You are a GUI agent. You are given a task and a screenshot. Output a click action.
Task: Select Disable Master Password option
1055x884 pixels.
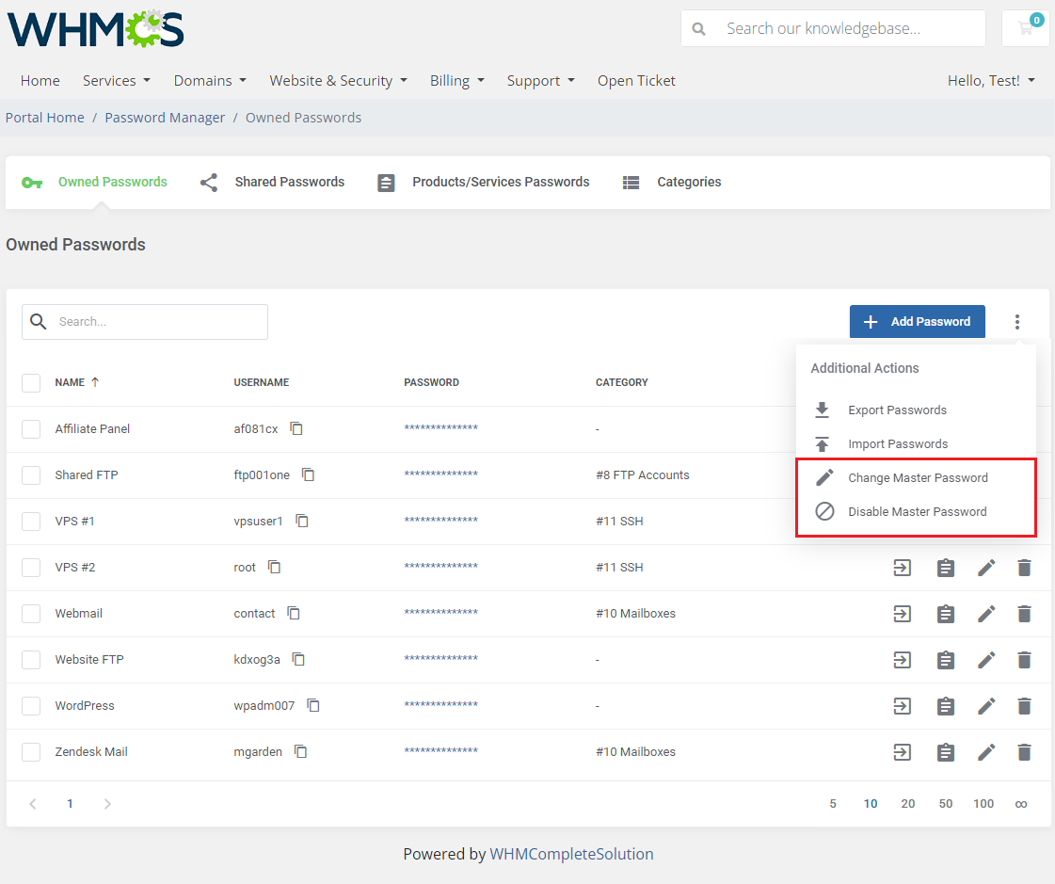point(916,512)
